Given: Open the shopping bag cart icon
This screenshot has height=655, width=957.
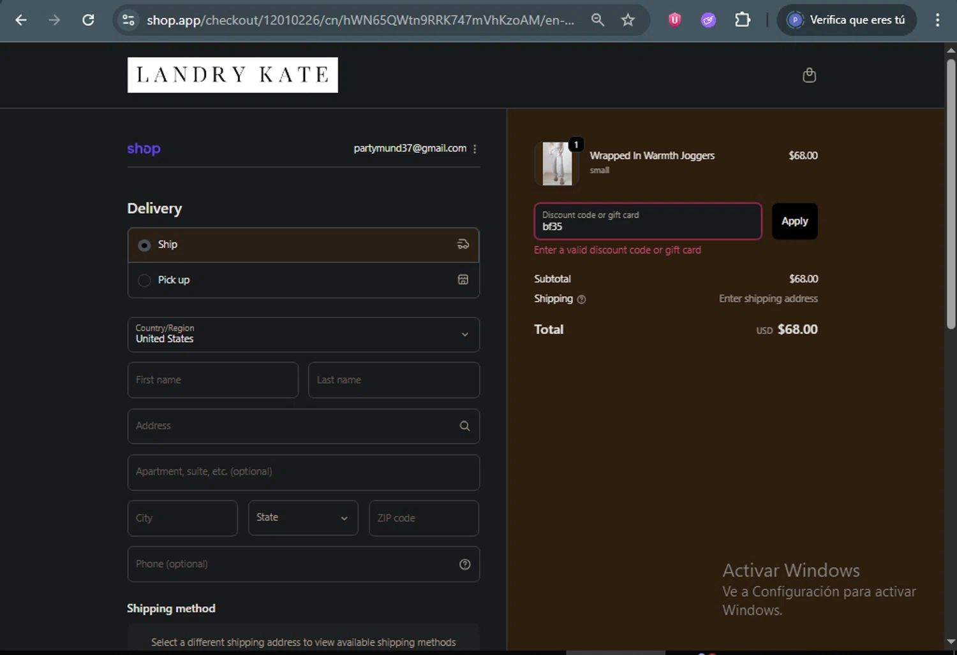Looking at the screenshot, I should coord(809,75).
